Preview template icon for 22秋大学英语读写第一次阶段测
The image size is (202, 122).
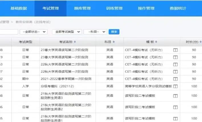(x=175, y=72)
